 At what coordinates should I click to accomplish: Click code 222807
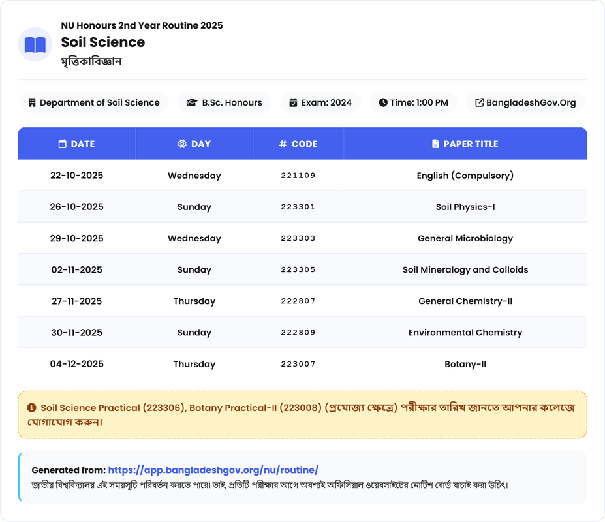point(298,301)
